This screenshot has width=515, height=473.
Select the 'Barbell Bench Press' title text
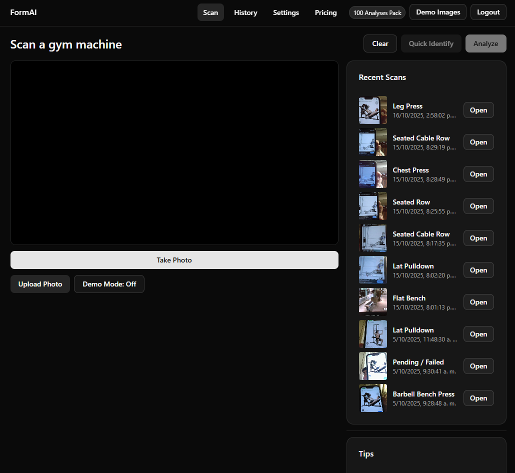[423, 394]
